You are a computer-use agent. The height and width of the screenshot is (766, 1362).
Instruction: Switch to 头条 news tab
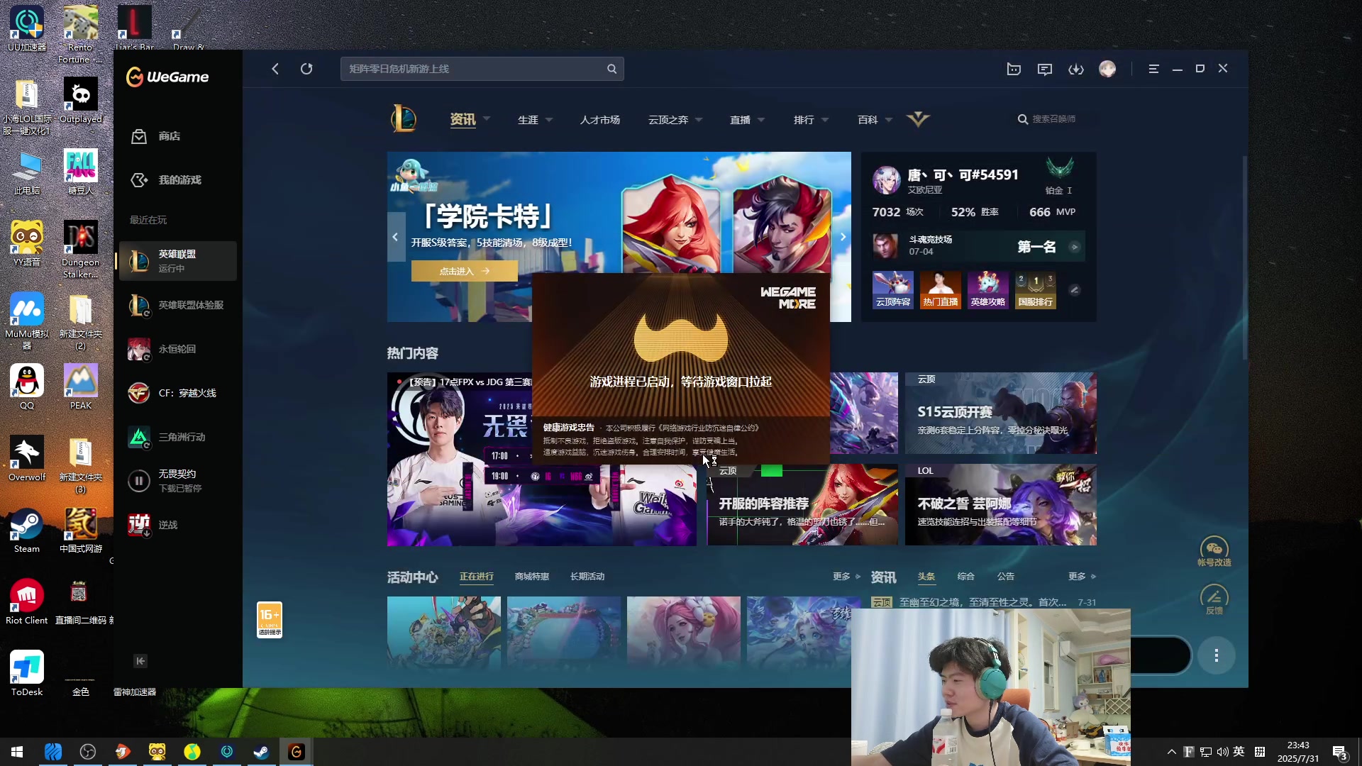click(926, 577)
